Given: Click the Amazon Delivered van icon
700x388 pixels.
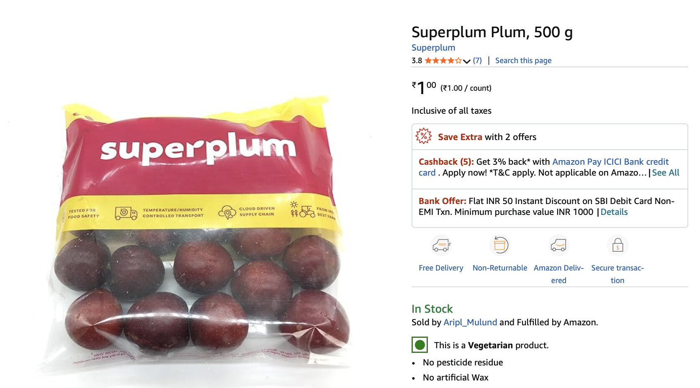Looking at the screenshot, I should click(558, 245).
